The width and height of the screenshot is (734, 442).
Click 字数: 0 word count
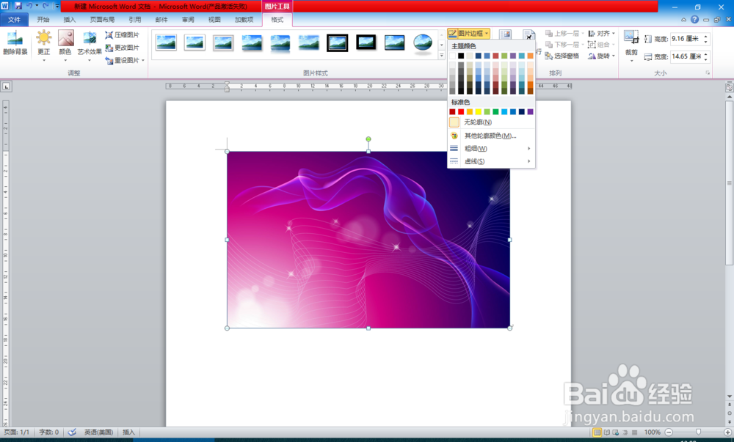[48, 432]
